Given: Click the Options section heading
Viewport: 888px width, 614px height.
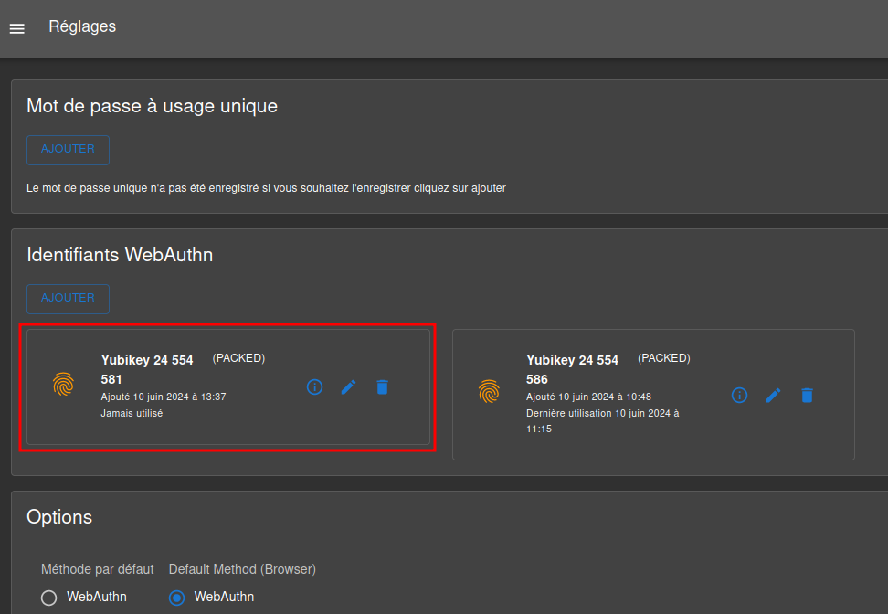Looking at the screenshot, I should coord(59,517).
